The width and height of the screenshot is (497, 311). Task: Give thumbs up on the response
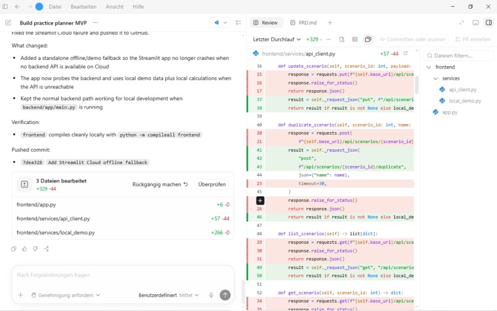[x=25, y=249]
